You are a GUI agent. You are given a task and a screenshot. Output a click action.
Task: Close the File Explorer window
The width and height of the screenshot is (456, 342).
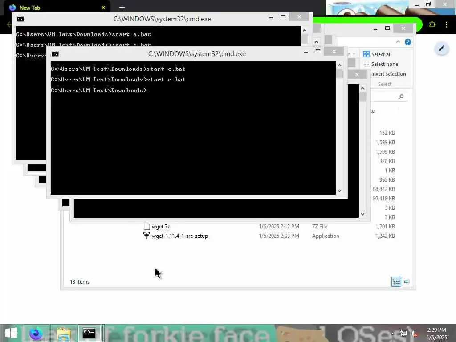click(403, 28)
